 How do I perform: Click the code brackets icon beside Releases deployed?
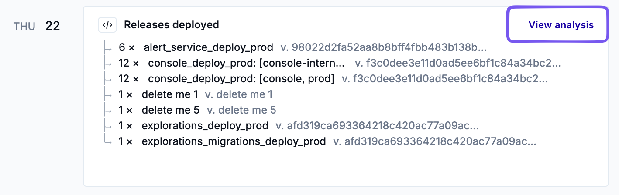click(107, 25)
